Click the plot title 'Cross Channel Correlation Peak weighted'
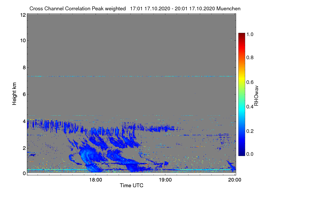Viewport: 310px width, 206px height. [78, 8]
